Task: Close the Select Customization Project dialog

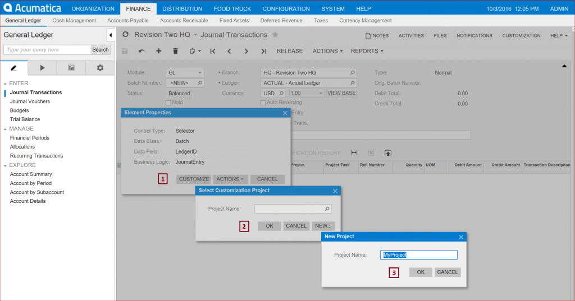Action: (335, 191)
